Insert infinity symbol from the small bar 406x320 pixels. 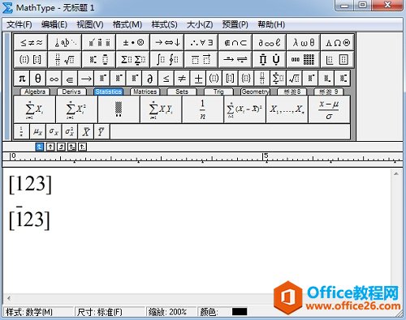click(x=54, y=79)
